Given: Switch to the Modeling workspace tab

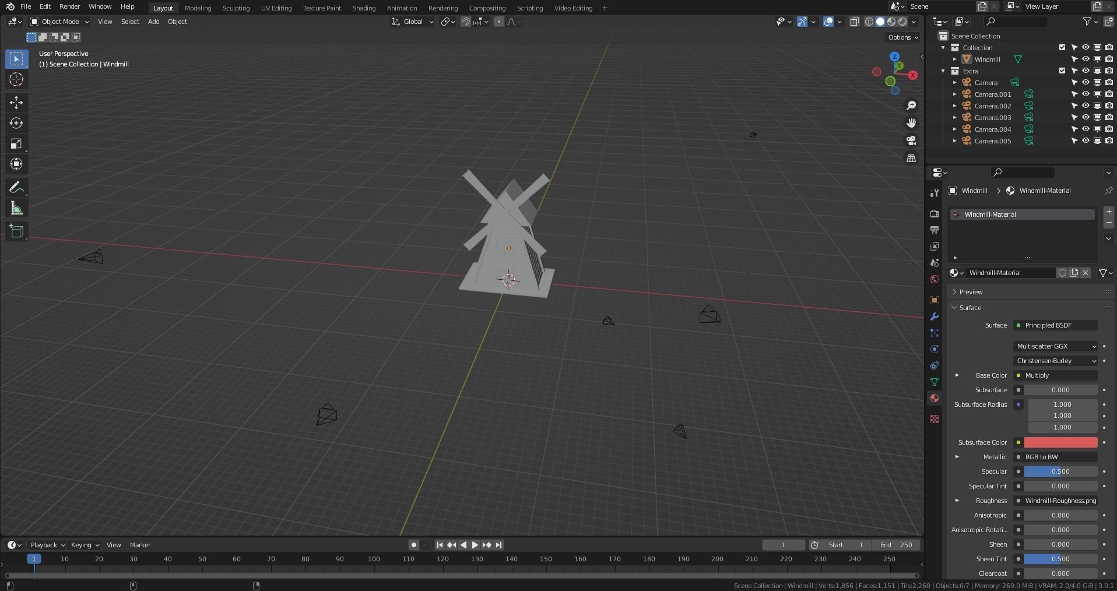Looking at the screenshot, I should (x=198, y=8).
